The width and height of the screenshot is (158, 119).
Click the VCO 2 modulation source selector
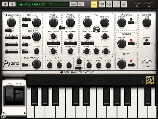70,44
